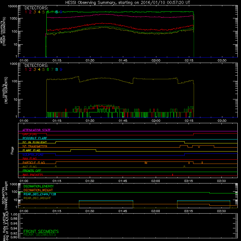This screenshot has height=241, width=241.
Task: Select detector 8 in rear segments legend
Action: point(57,70)
